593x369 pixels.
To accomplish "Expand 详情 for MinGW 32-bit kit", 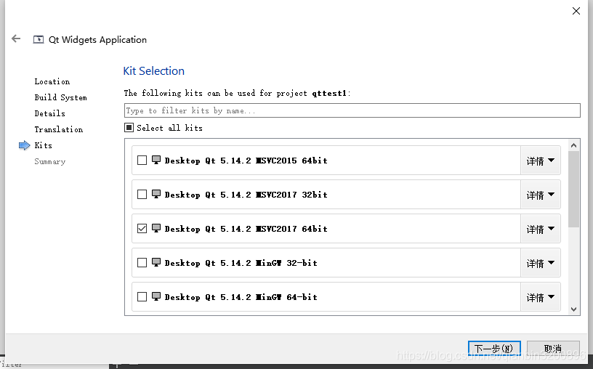I will [541, 263].
